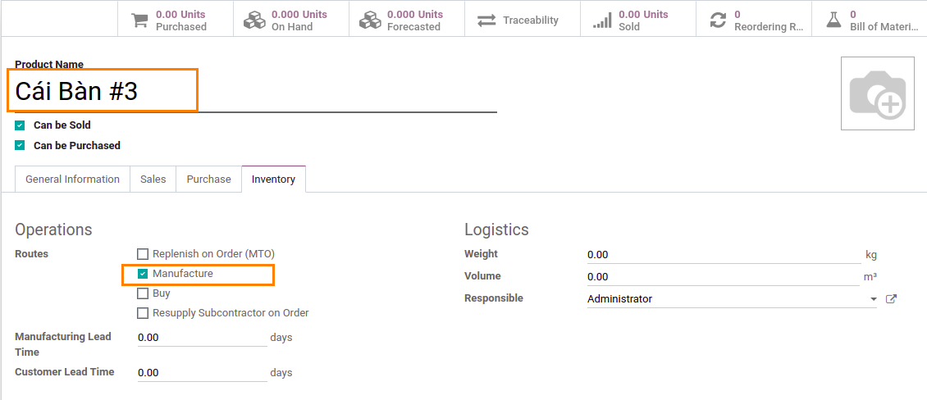Click the Reordering Rules refresh icon
This screenshot has height=400, width=927.
(718, 20)
